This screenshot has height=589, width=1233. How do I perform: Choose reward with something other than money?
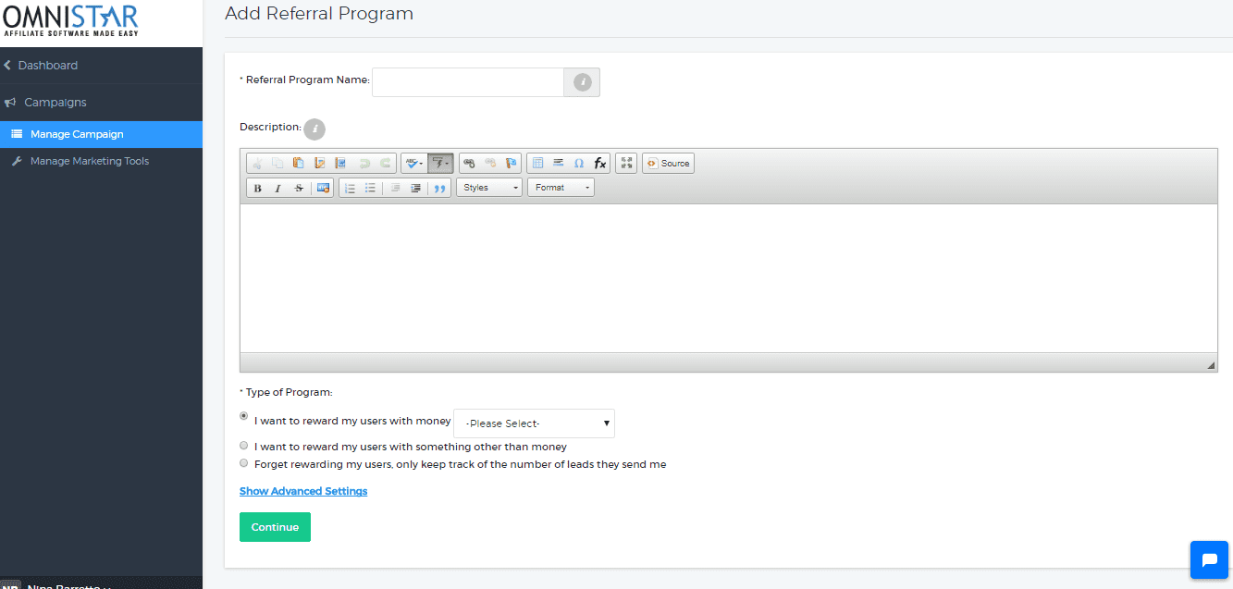coord(244,446)
